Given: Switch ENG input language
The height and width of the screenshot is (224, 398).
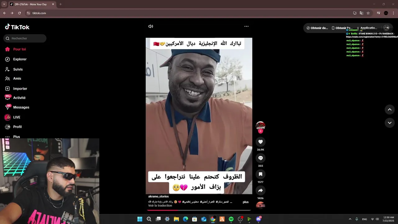Looking at the screenshot, I should pos(364,219).
